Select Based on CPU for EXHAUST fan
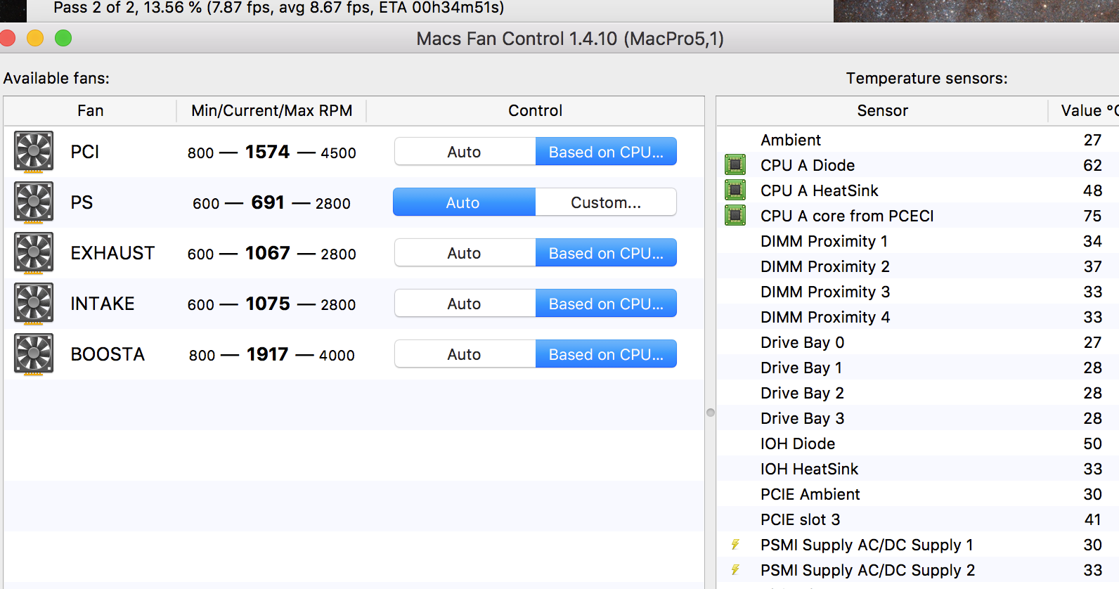This screenshot has width=1119, height=589. pyautogui.click(x=606, y=253)
